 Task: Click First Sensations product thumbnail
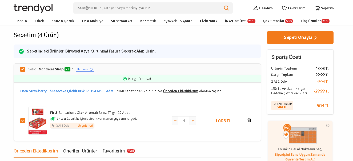click(38, 120)
